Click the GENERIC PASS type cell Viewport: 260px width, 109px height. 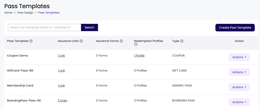point(182,86)
